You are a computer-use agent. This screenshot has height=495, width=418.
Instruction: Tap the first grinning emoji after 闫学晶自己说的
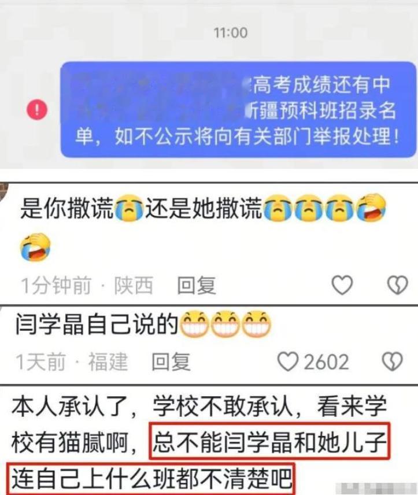[x=194, y=324]
